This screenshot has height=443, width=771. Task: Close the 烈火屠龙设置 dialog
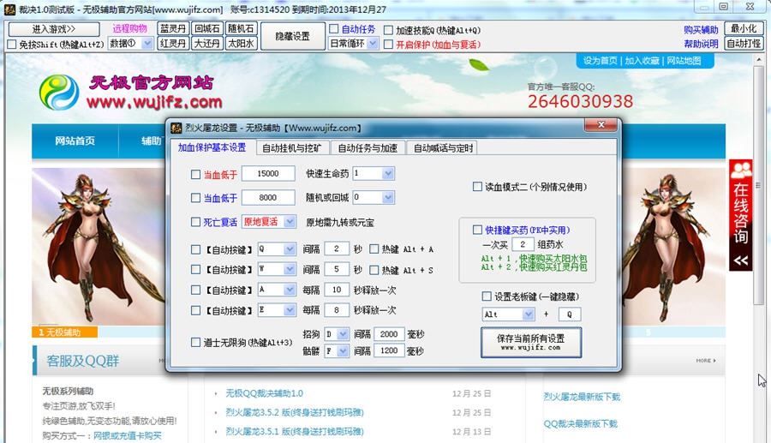tap(601, 125)
